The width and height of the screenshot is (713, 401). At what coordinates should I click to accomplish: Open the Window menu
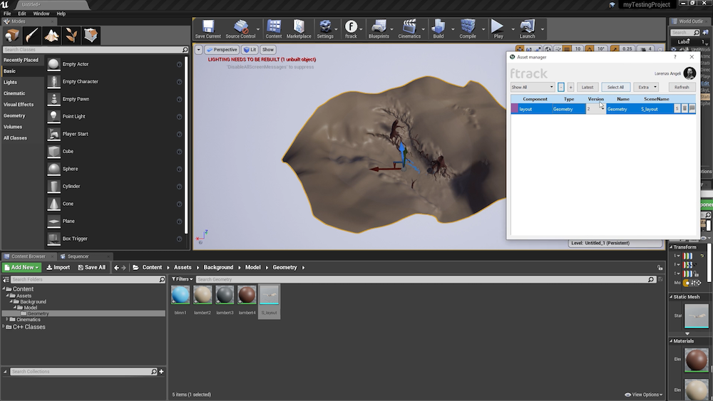tap(41, 14)
